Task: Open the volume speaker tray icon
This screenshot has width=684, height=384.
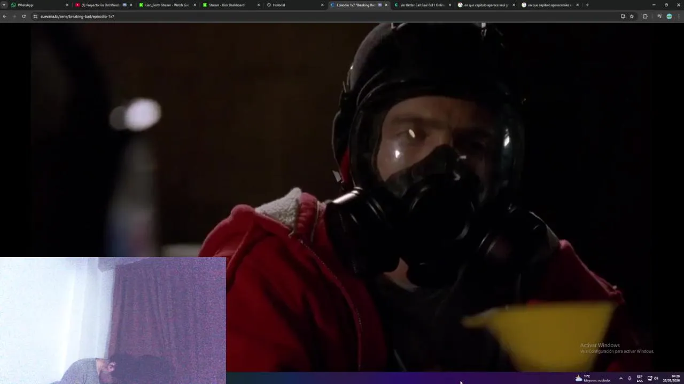Action: [x=656, y=378]
